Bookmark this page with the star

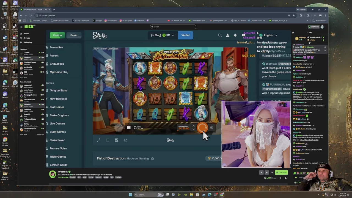[x=294, y=15]
